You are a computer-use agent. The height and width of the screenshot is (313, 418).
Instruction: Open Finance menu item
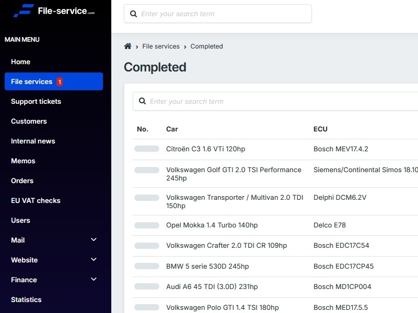point(24,280)
